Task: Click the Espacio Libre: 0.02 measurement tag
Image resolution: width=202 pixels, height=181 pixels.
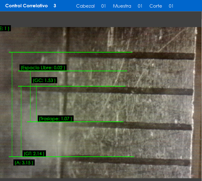Action: point(43,67)
